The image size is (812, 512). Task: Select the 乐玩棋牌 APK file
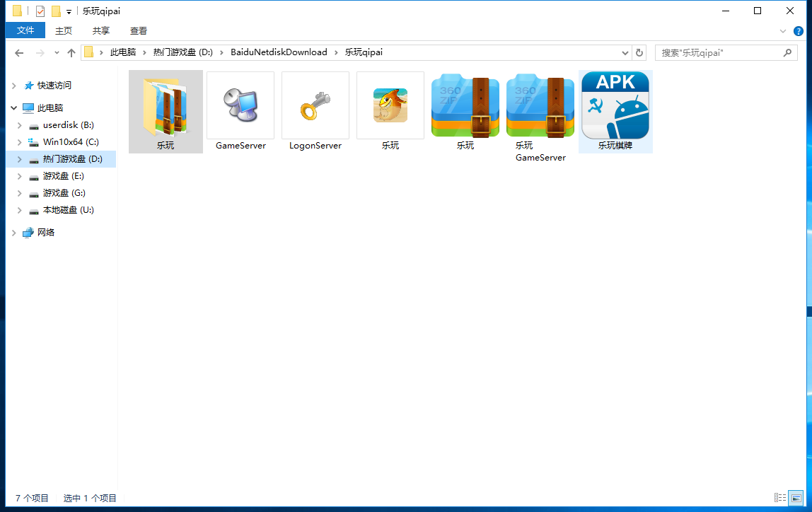click(615, 106)
